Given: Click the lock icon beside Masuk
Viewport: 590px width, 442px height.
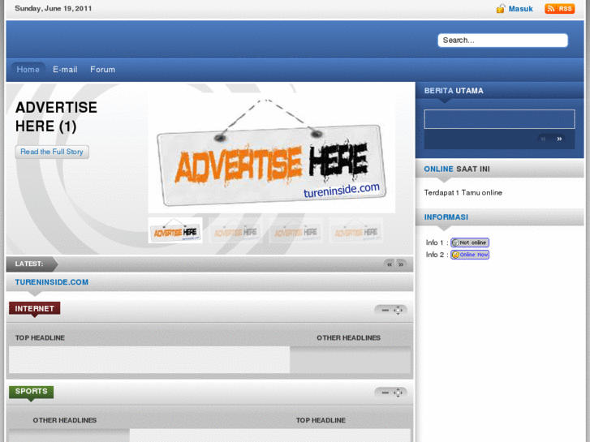Looking at the screenshot, I should tap(501, 8).
